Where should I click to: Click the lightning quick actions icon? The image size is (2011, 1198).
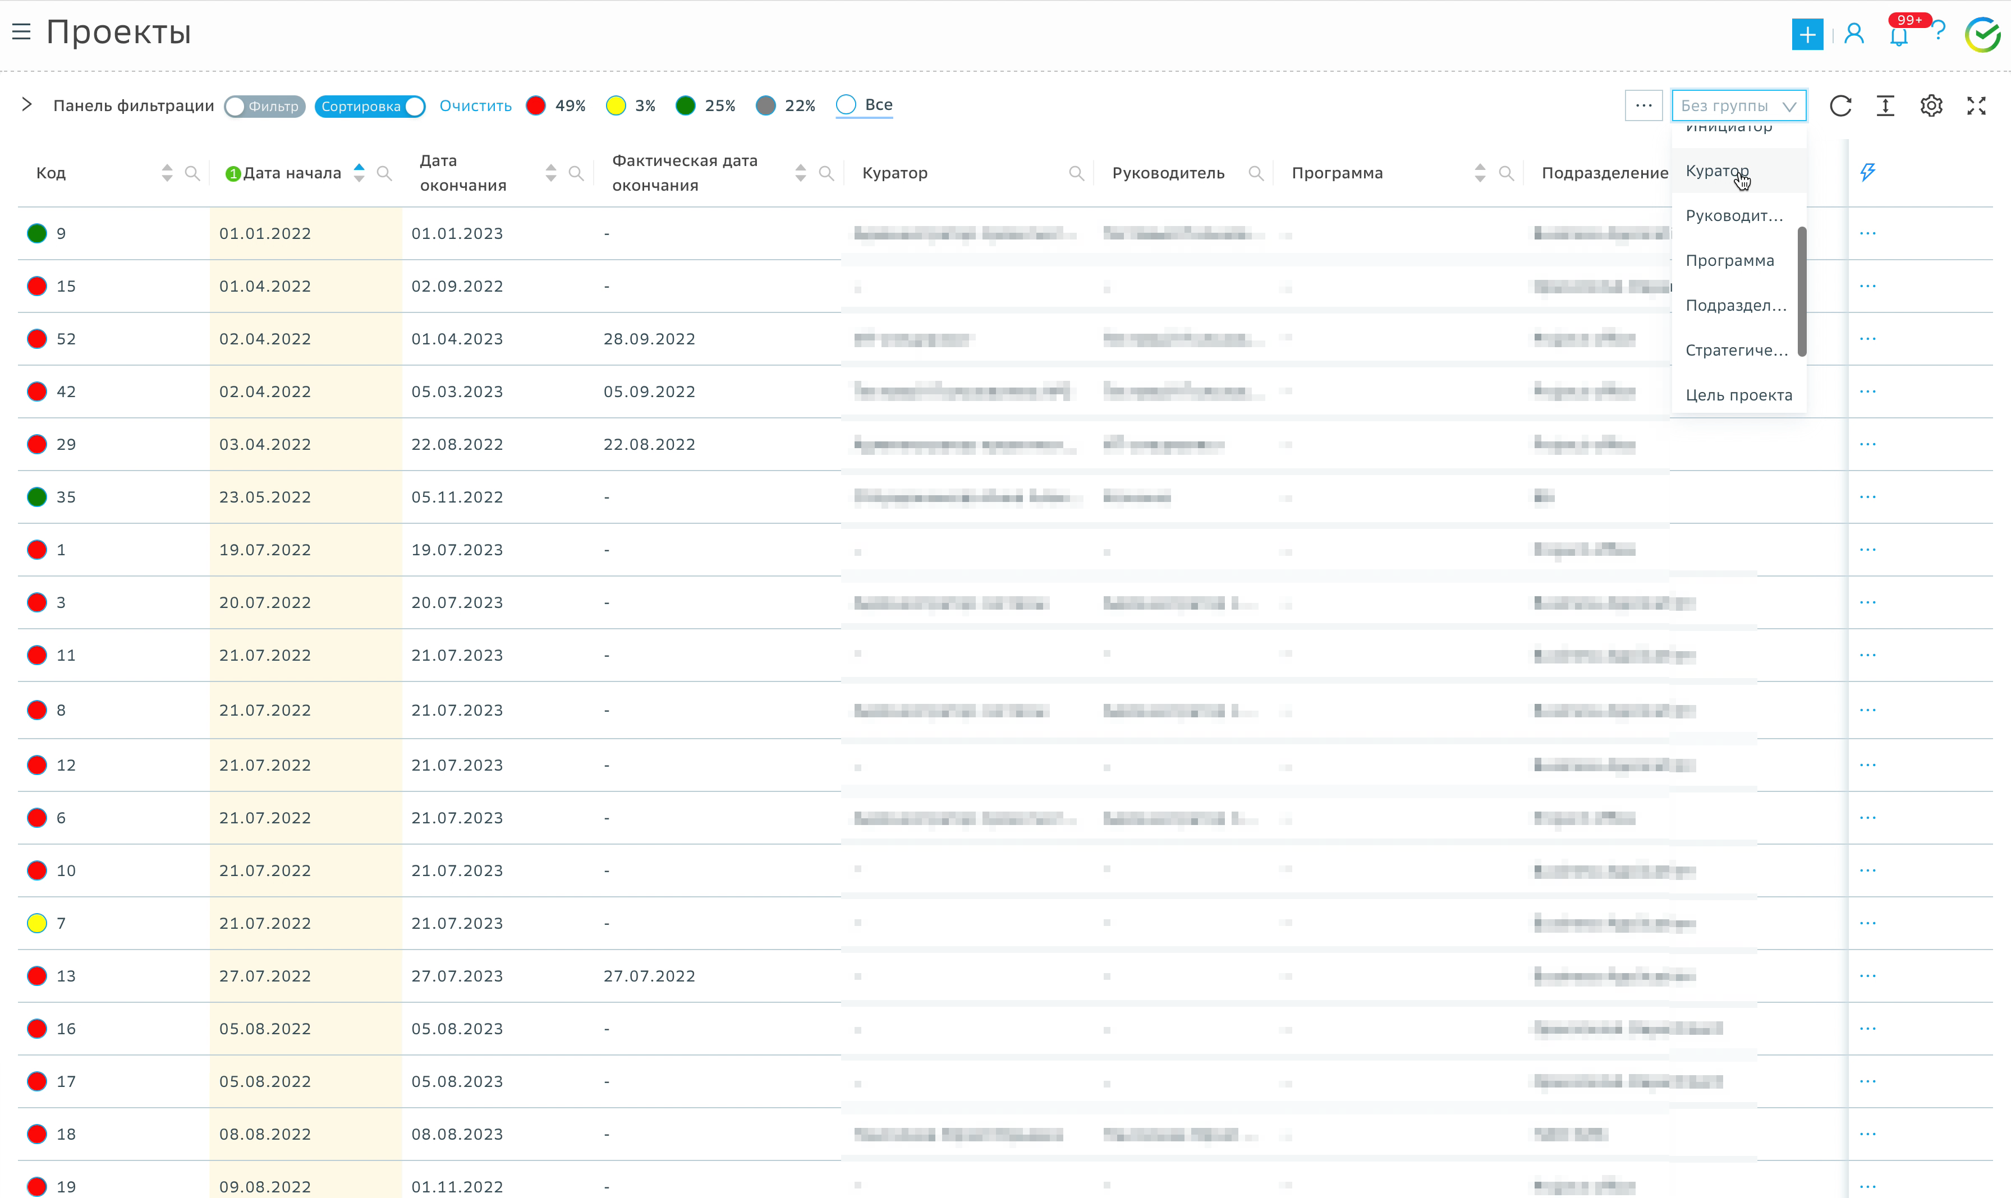coord(1867,172)
